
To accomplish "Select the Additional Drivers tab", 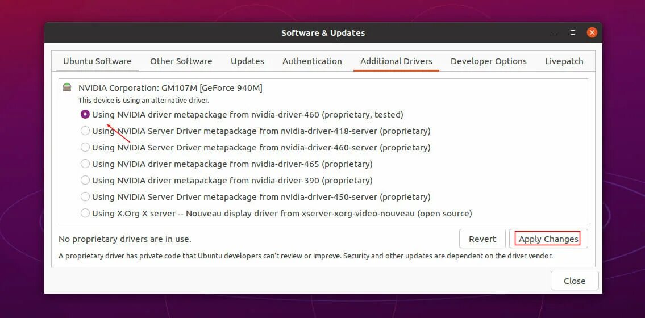I will click(x=396, y=61).
